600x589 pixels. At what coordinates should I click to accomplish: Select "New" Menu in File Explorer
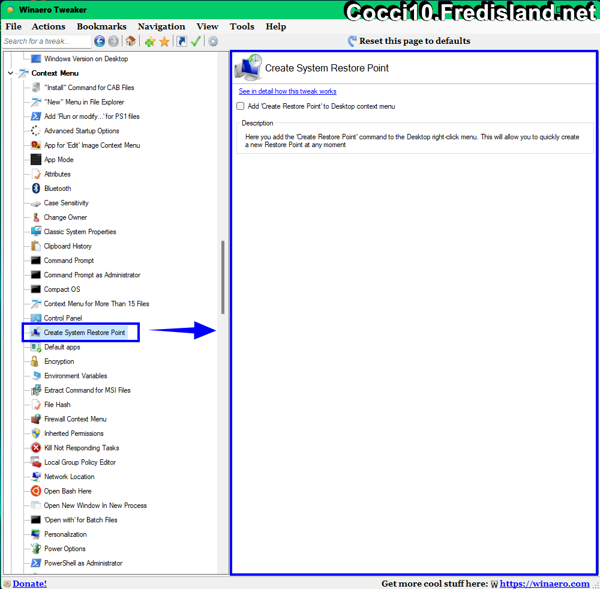[84, 102]
